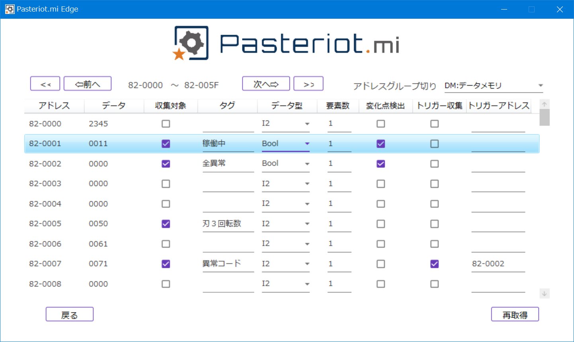
Task: Click the トリガー収集 column header
Action: (x=439, y=106)
